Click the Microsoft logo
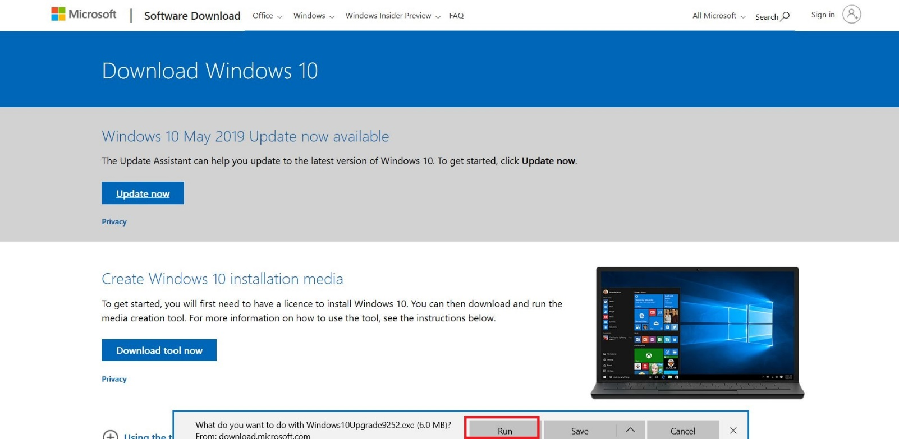This screenshot has height=439, width=899. [x=84, y=15]
